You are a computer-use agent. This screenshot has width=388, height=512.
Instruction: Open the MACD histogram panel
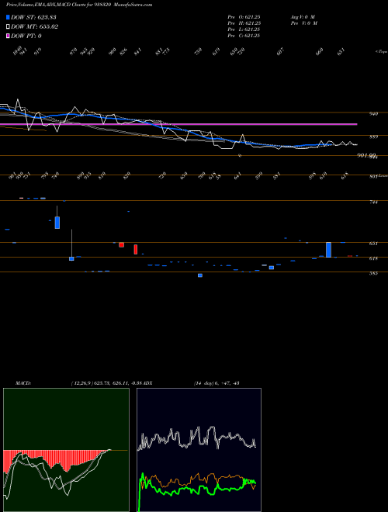(66, 450)
